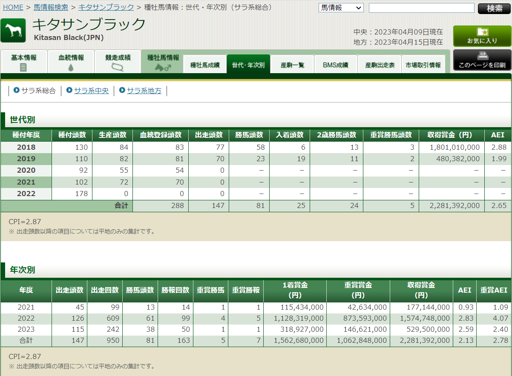Screen dimensions: 512x376
Task: Select the 種牡馬情報 tab with horse icon
Action: [x=163, y=62]
